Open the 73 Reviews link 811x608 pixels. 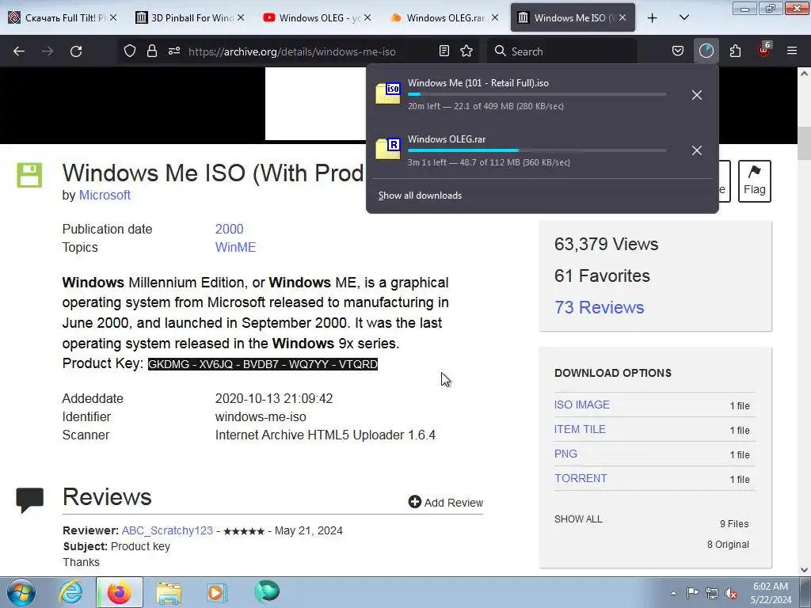tap(599, 308)
